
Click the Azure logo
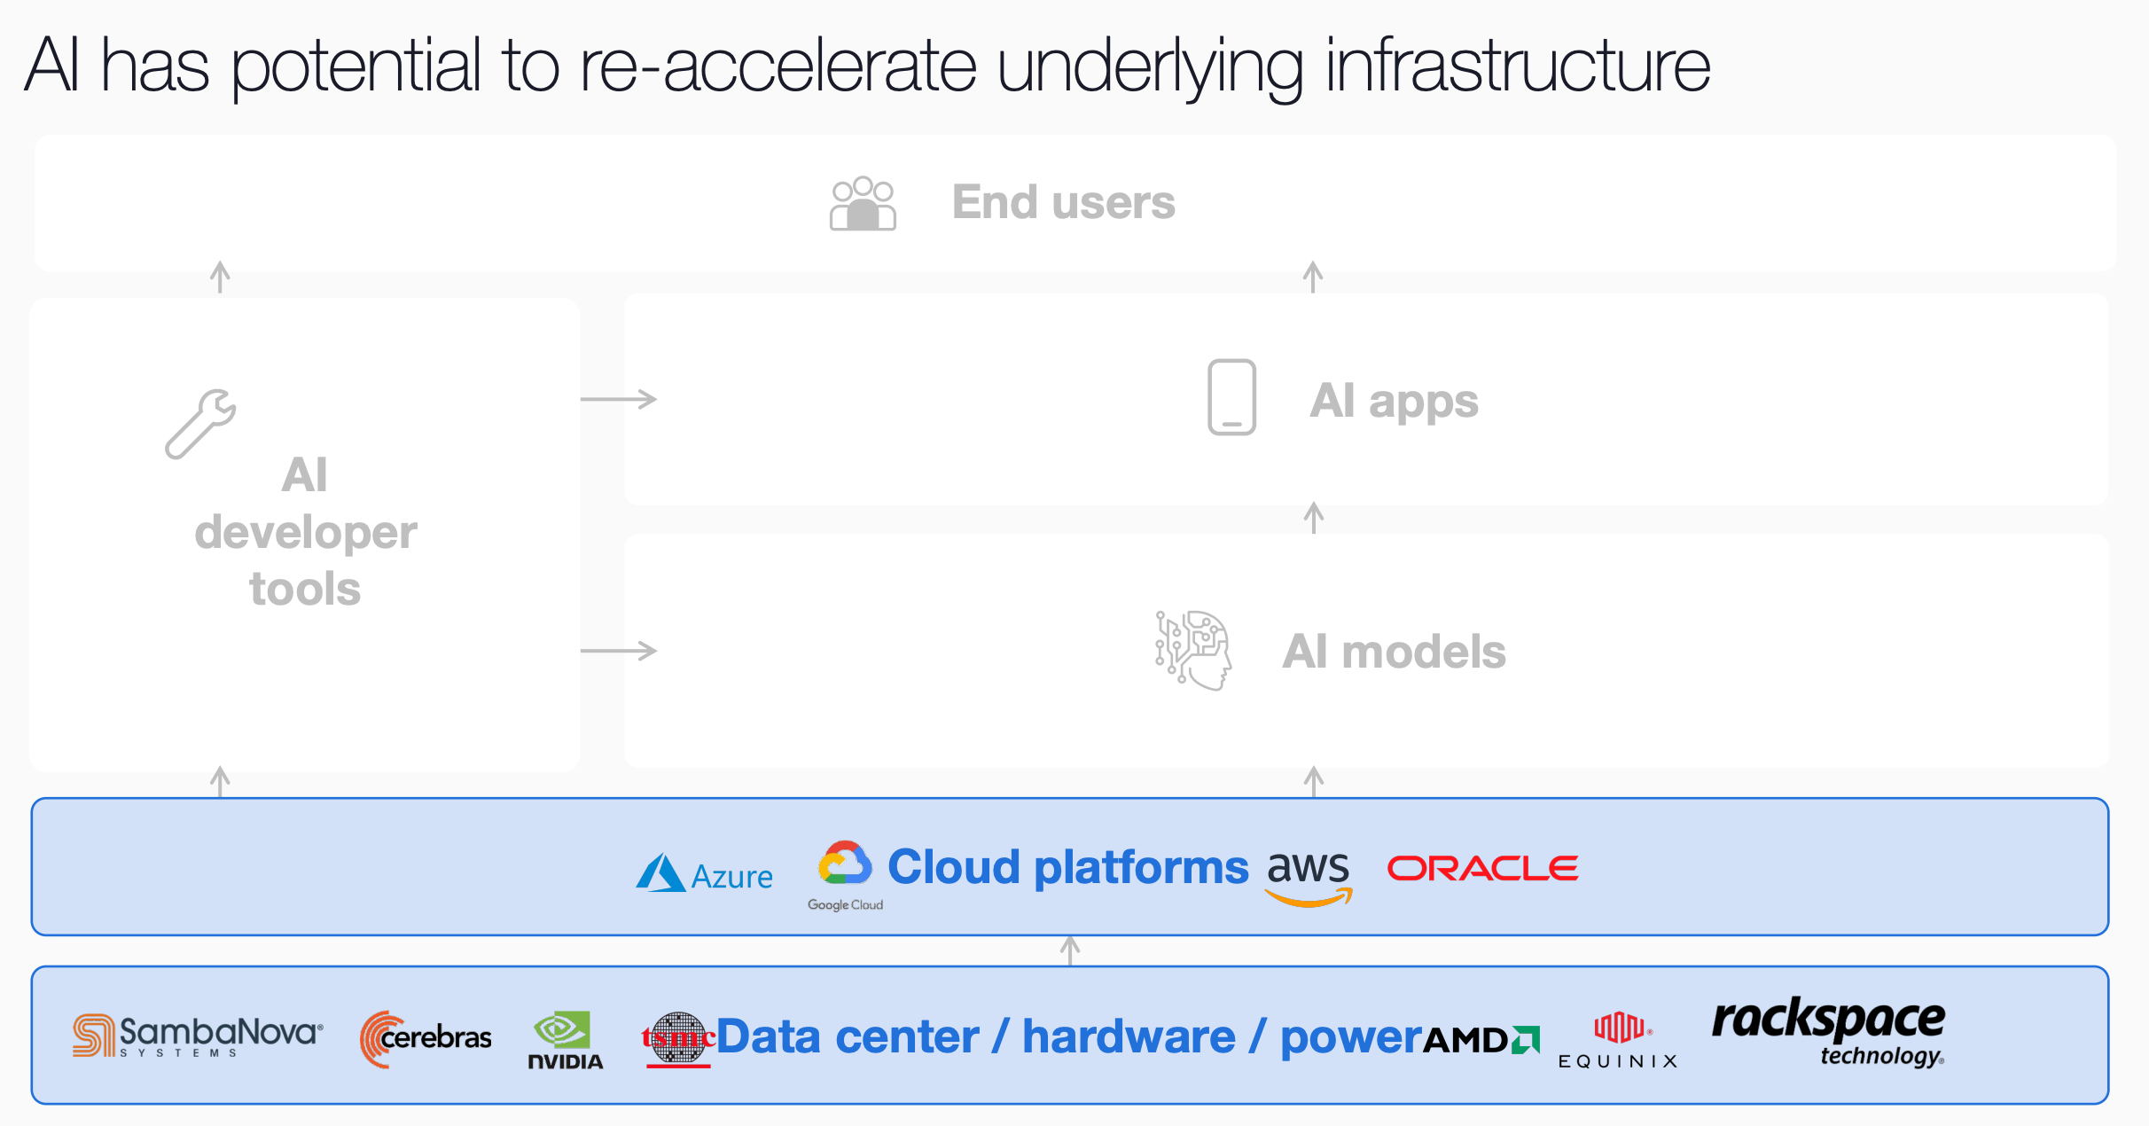pyautogui.click(x=704, y=874)
